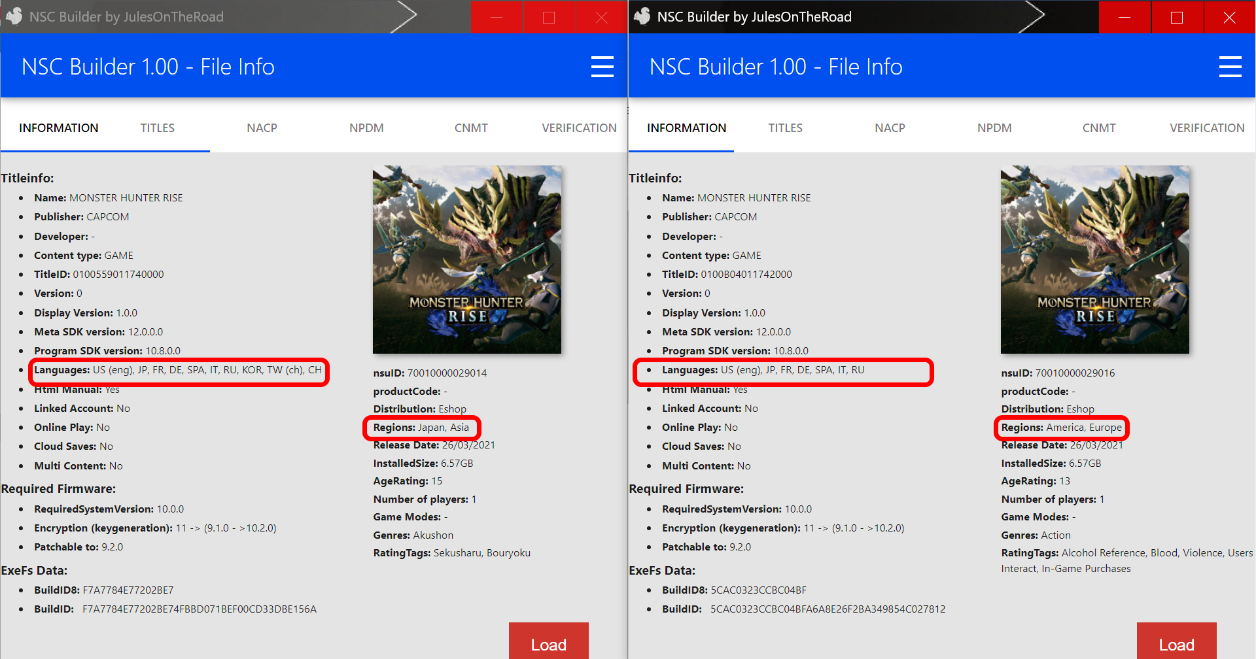Image resolution: width=1256 pixels, height=659 pixels.
Task: Click app logo icon in left window title bar
Action: 14,16
